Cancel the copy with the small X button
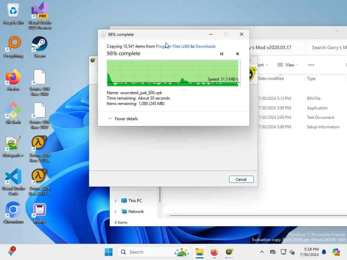This screenshot has width=347, height=260. click(x=238, y=54)
